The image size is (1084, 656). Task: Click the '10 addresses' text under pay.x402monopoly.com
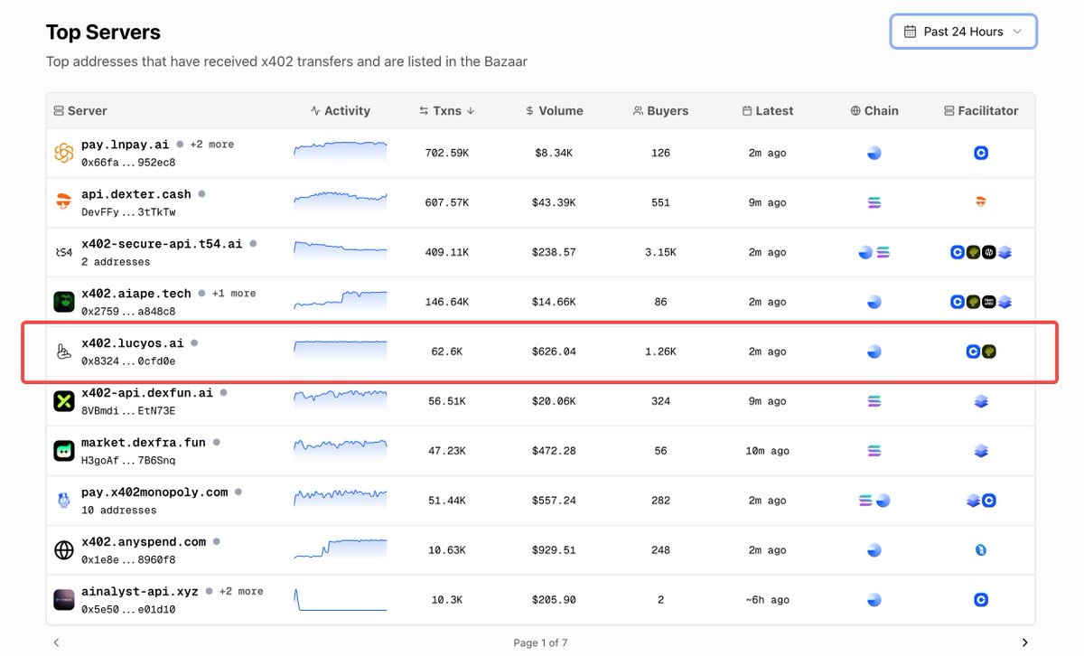(118, 511)
